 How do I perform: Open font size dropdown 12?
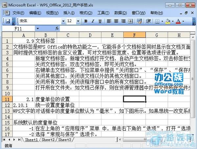(x=78, y=21)
